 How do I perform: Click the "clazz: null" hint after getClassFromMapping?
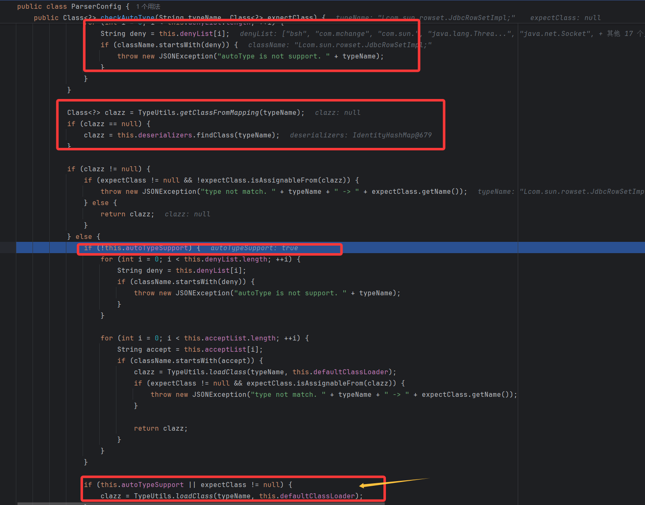coord(338,113)
